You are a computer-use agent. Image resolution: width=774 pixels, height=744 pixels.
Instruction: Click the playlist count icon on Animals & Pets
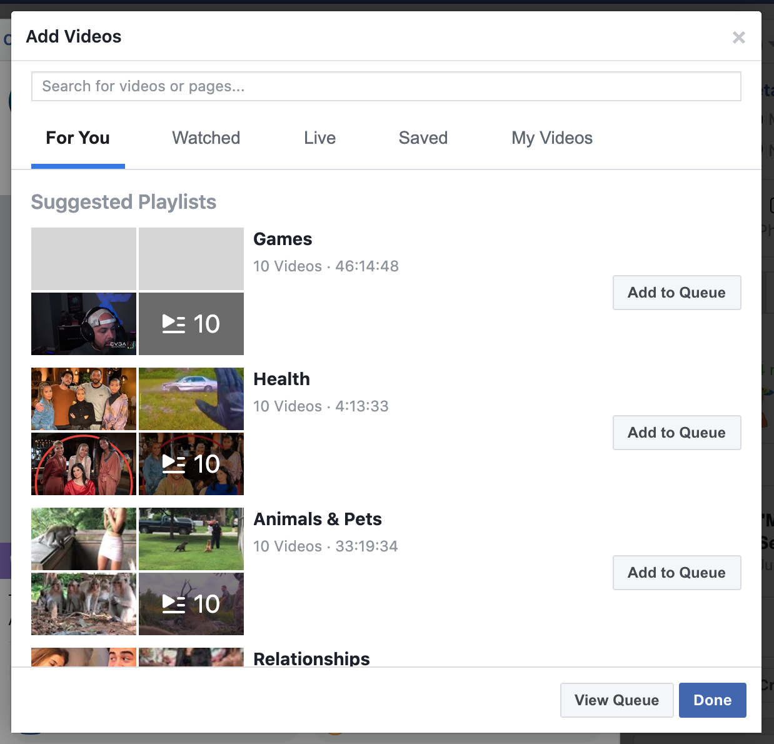point(191,604)
